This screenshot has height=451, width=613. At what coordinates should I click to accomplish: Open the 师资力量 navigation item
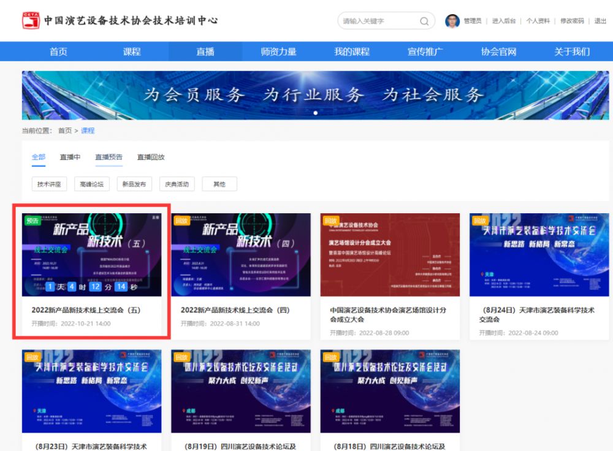tap(279, 51)
